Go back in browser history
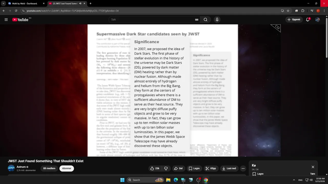Screen dimensions: 328x184 click(4, 11)
